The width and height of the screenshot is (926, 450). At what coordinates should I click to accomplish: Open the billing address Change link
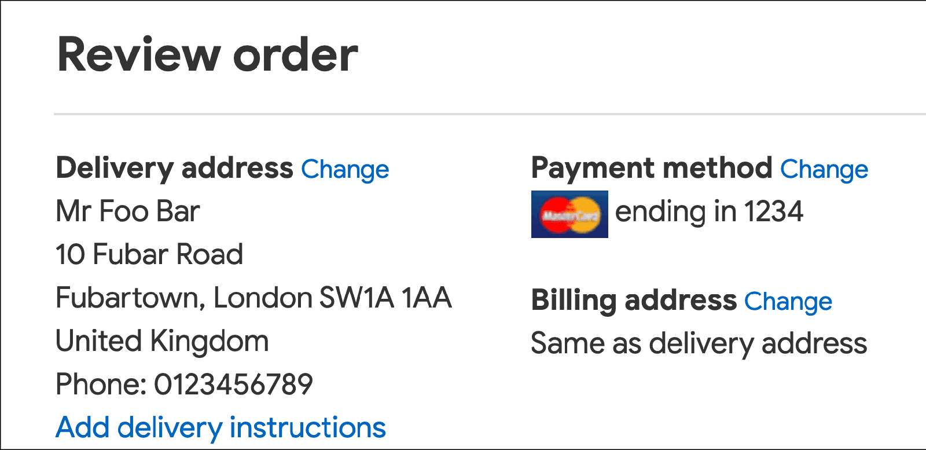tap(788, 301)
